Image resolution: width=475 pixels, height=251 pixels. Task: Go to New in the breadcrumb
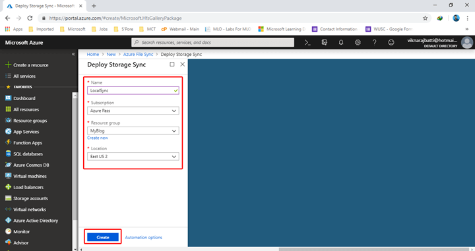point(111,55)
